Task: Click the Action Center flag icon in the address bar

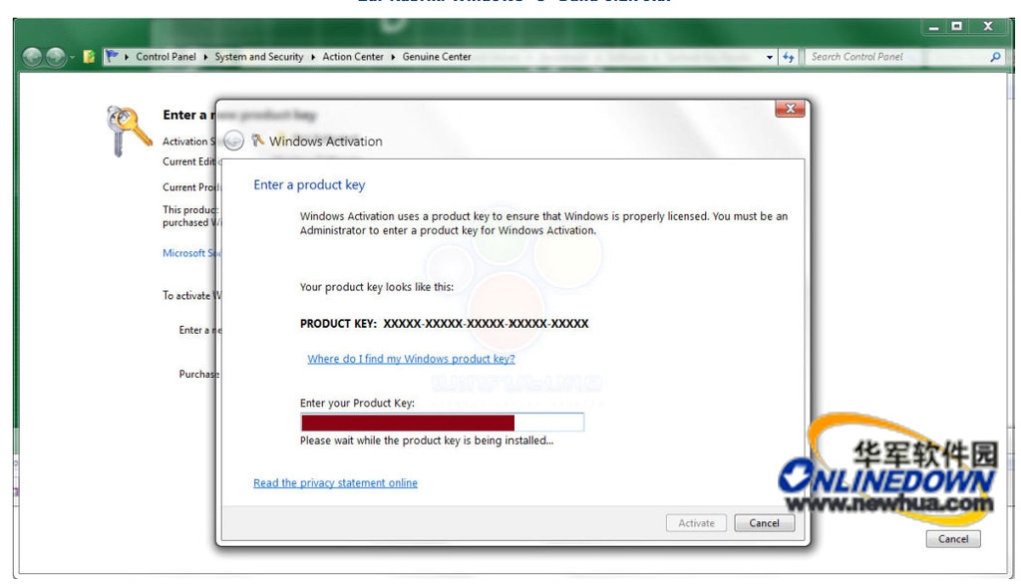Action: click(112, 57)
